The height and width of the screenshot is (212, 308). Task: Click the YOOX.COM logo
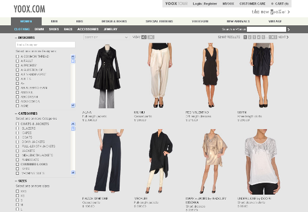point(29,9)
